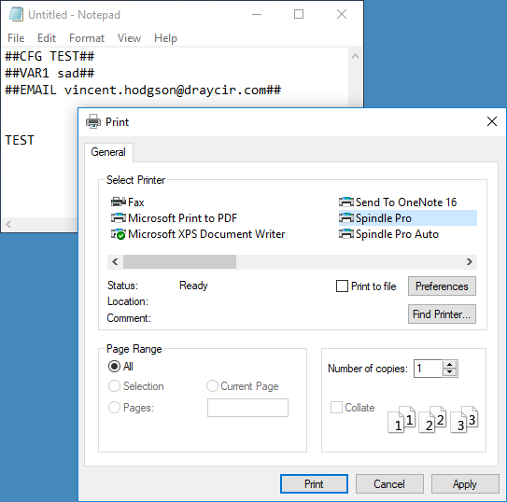Select the Send To OneNote 16 printer icon
The image size is (507, 502).
point(346,202)
